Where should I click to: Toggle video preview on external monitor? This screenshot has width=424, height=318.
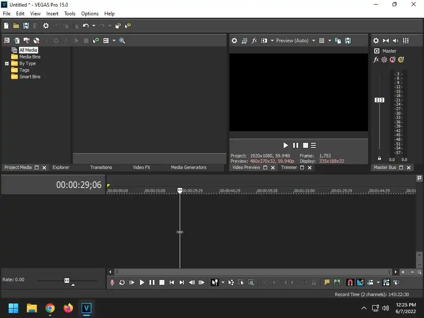(x=244, y=41)
